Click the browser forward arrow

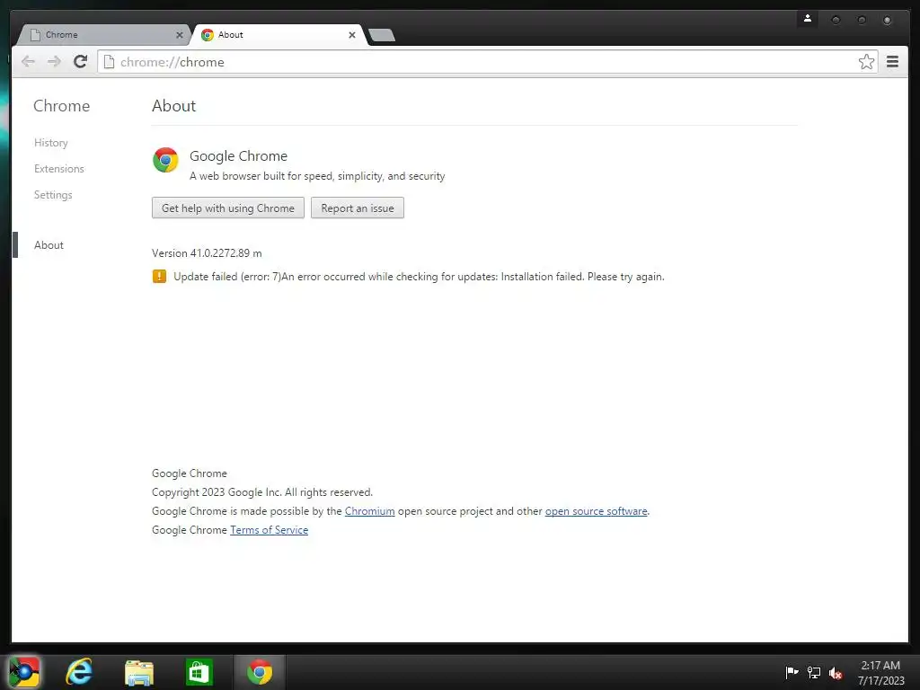tap(54, 62)
